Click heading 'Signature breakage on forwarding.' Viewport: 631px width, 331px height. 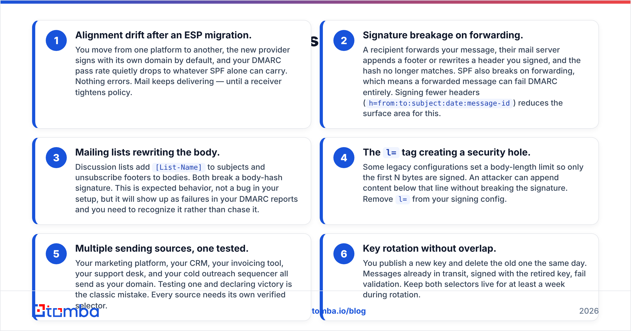tap(443, 35)
